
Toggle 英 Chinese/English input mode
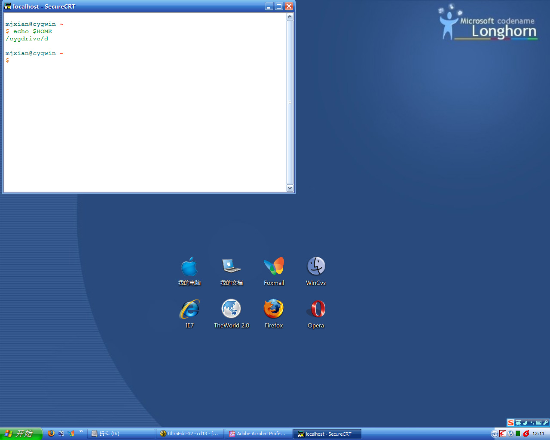coord(518,423)
